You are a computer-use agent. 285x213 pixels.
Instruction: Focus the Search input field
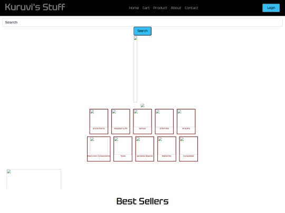tap(142, 22)
